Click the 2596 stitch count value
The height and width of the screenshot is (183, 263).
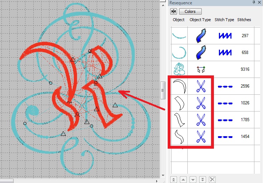(x=245, y=86)
